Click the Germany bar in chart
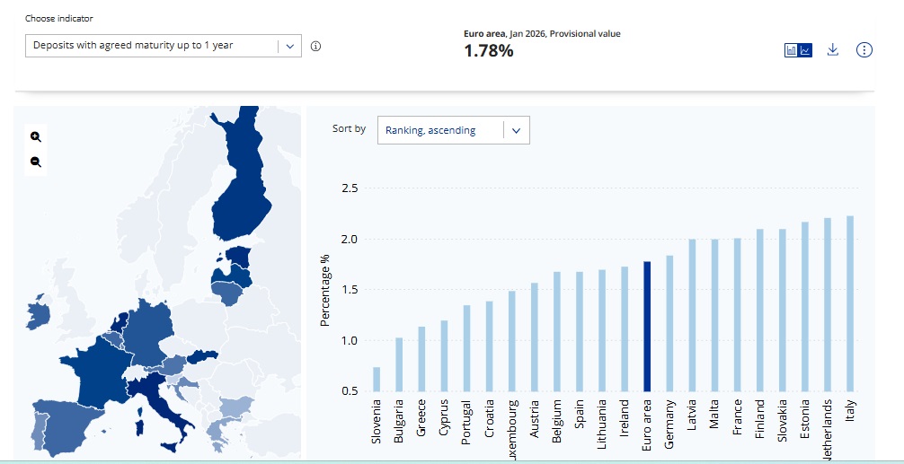 669,323
